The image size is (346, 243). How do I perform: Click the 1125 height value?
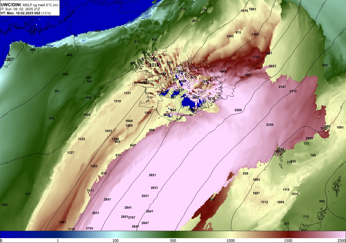click(81, 139)
